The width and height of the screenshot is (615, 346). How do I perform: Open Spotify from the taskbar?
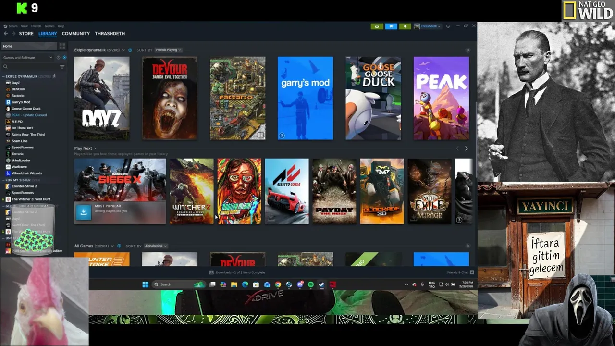pyautogui.click(x=310, y=284)
